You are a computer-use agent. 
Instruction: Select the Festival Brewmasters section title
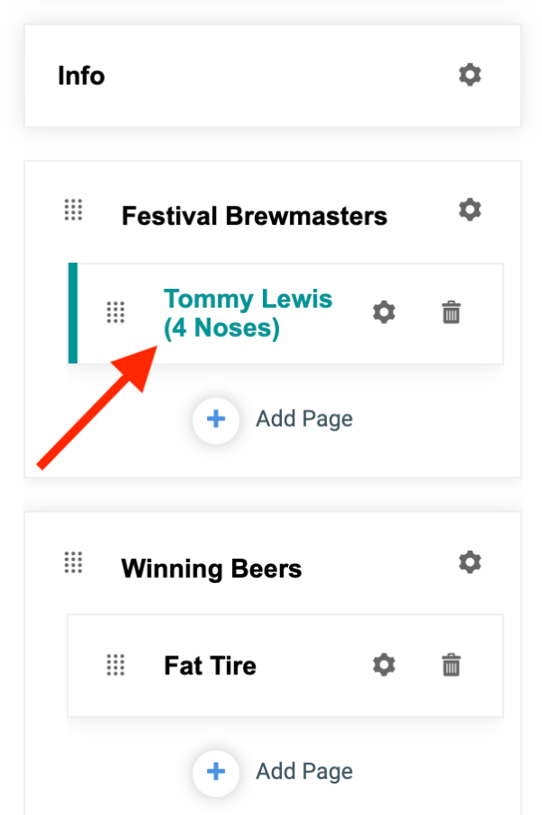[255, 216]
